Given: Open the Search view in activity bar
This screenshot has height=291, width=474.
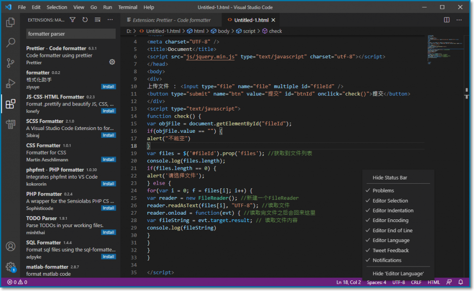Looking at the screenshot, I should pos(10,43).
